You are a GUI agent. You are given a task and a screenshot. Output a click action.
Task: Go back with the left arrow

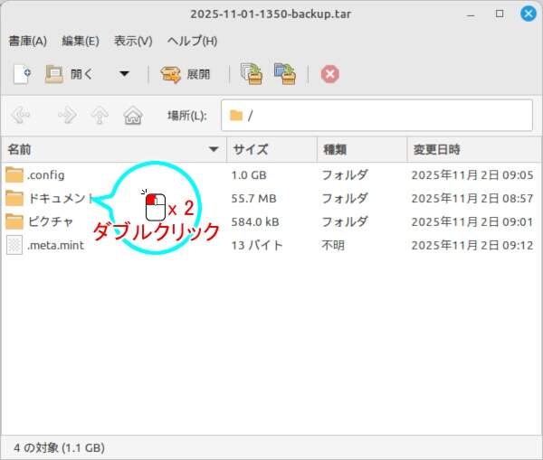21,115
